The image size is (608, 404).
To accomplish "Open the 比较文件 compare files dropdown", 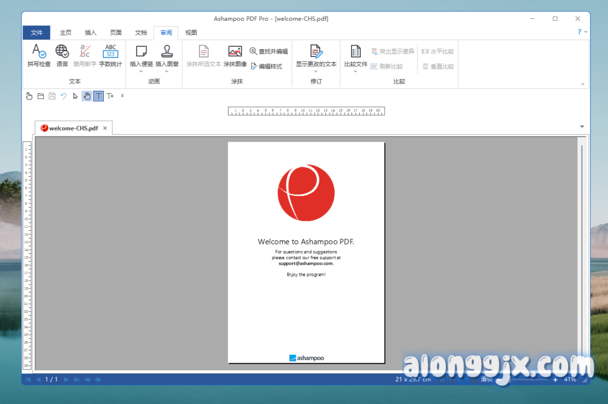I will 356,71.
